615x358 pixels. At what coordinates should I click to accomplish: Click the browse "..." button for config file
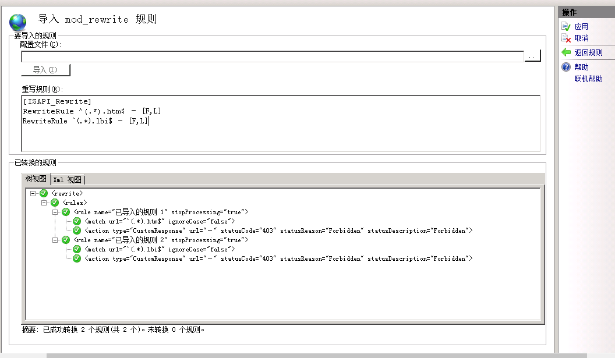pos(532,56)
